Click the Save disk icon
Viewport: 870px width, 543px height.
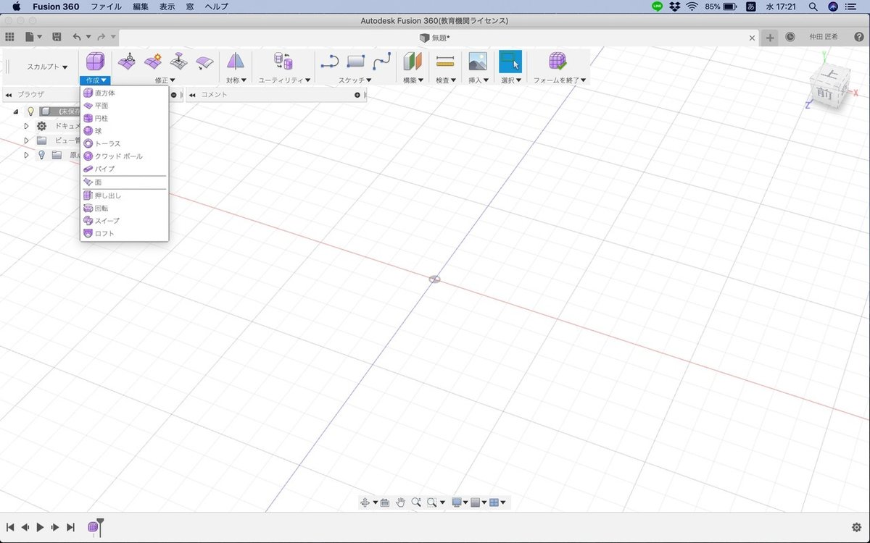(57, 37)
